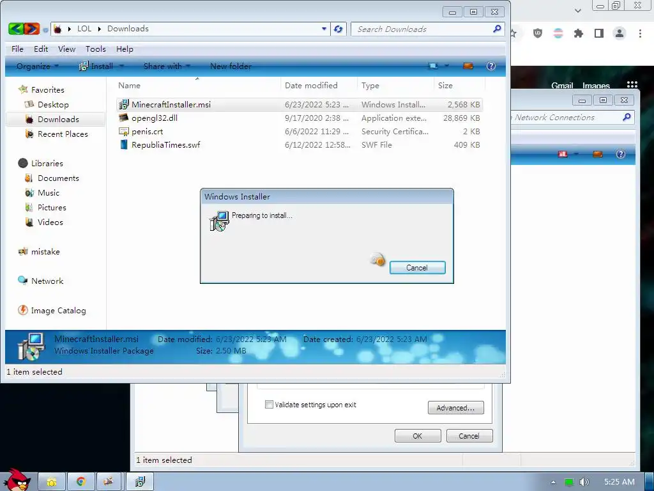Click the Windows Installer package icon in dialog
Screen dimensions: 654x491
tap(219, 221)
